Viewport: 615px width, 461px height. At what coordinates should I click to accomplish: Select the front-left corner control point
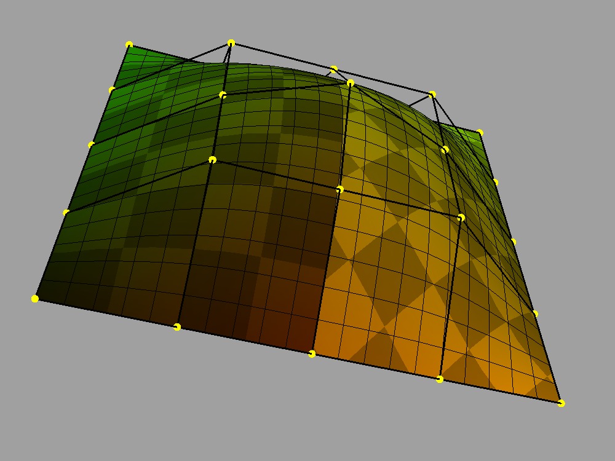click(x=35, y=299)
